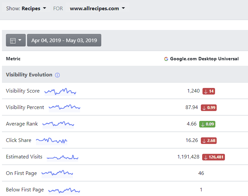Click the Visibility Evolution info icon
This screenshot has height=196, width=248.
[x=57, y=75]
